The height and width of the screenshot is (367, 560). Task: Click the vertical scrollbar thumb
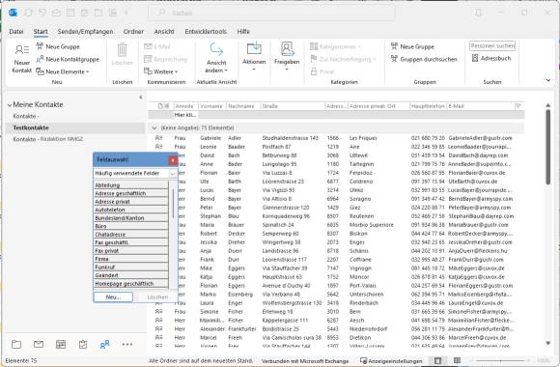point(547,147)
